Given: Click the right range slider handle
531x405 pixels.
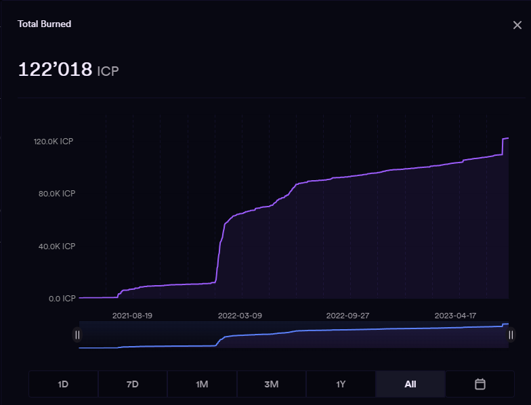Looking at the screenshot, I should (x=511, y=335).
